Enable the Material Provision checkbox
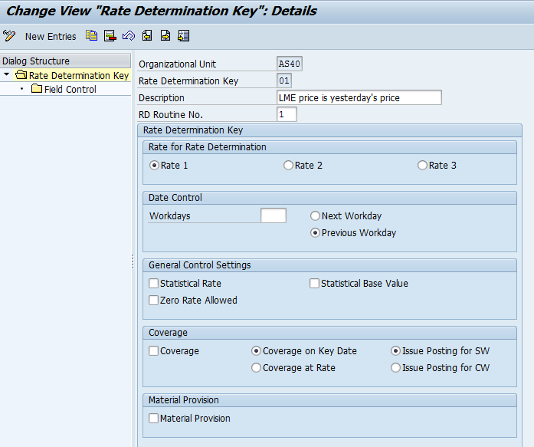 tap(154, 419)
